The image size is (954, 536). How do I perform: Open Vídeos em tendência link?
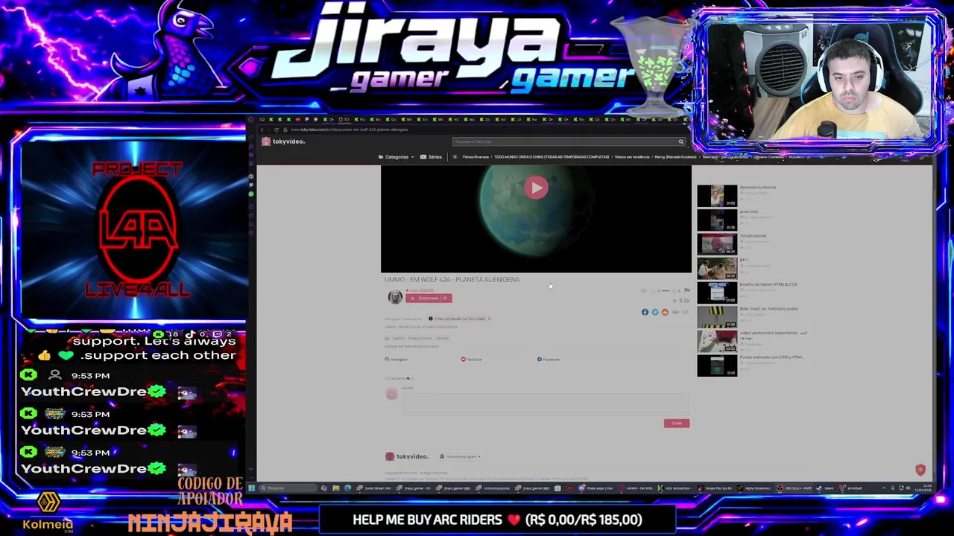coord(632,157)
